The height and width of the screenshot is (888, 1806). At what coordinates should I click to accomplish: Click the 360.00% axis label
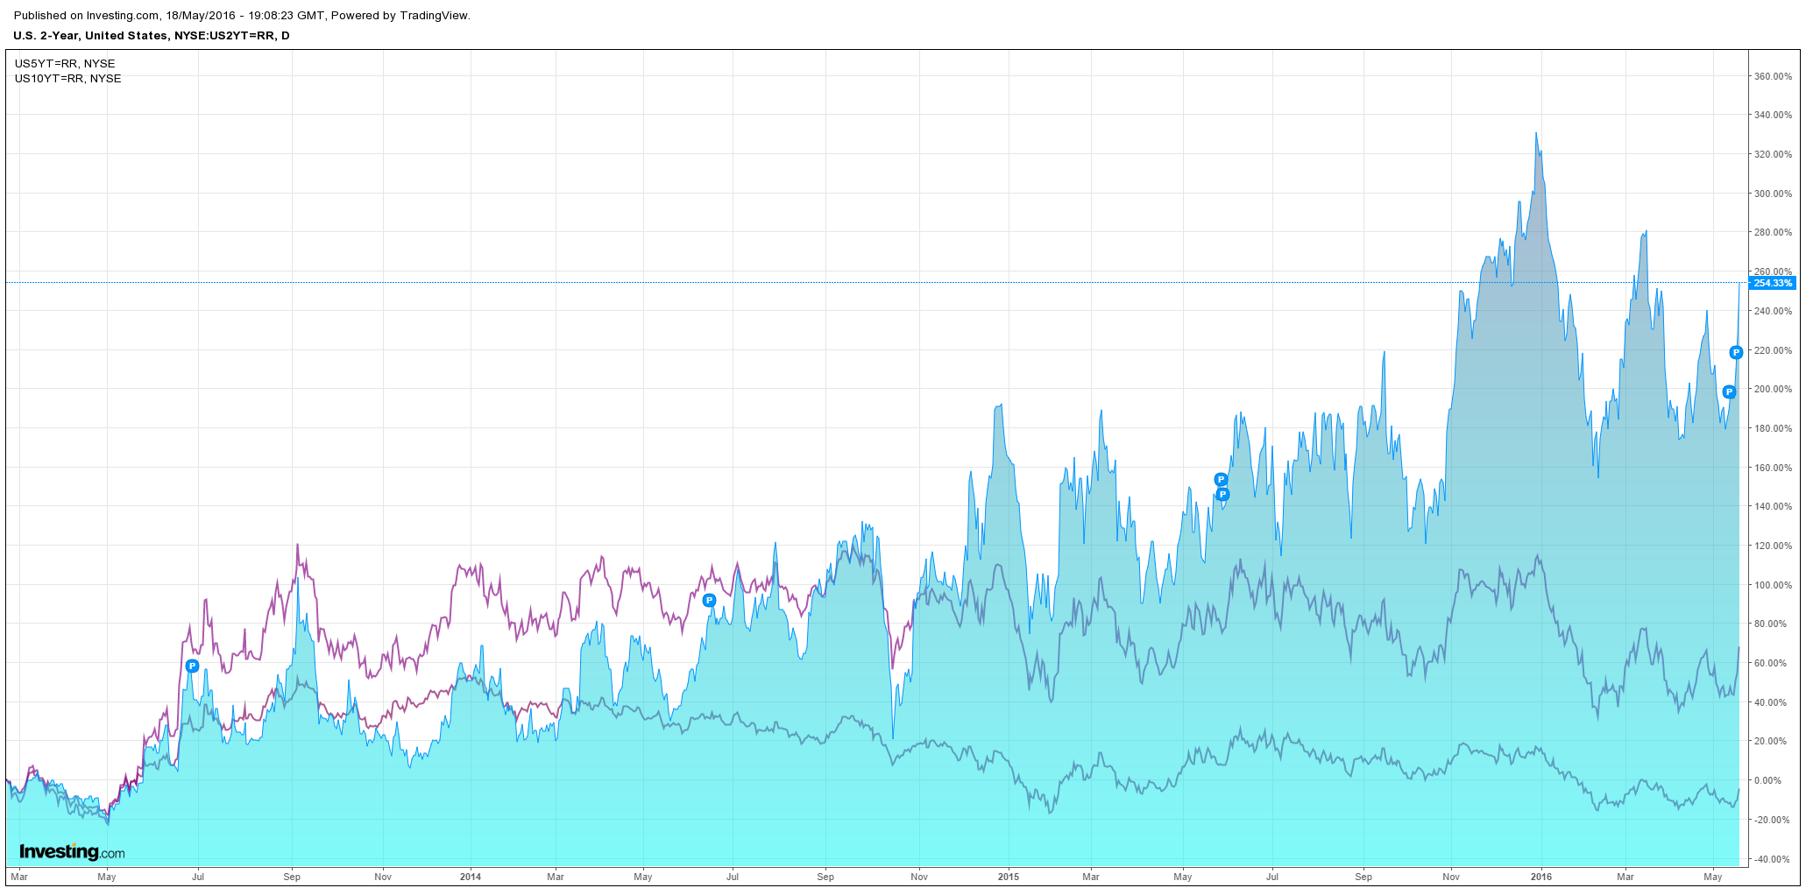pos(1773,76)
